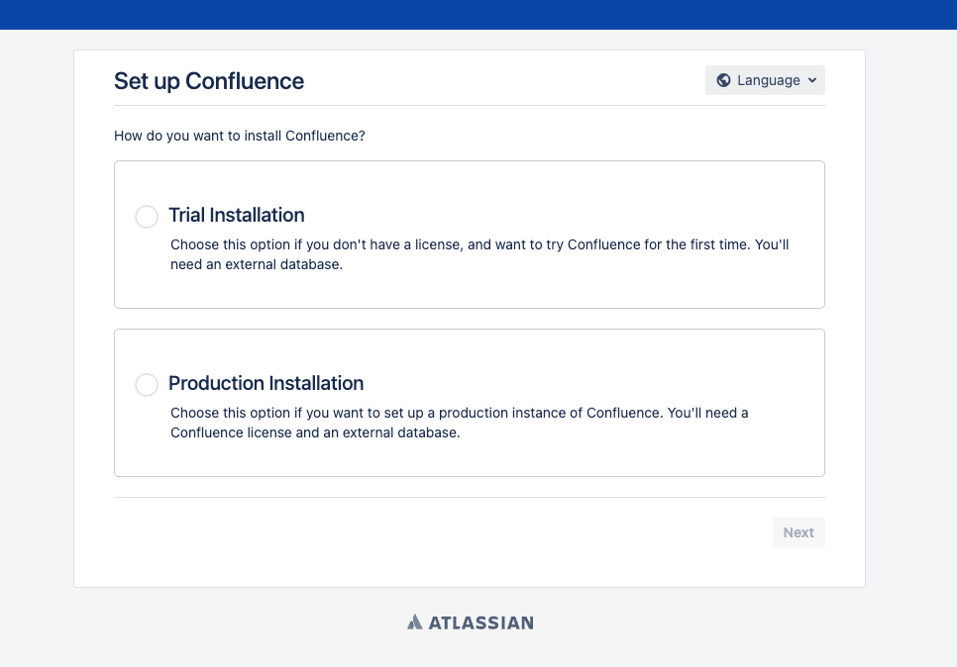957x667 pixels.
Task: Expand the chevron arrow beside Language
Action: click(x=811, y=80)
